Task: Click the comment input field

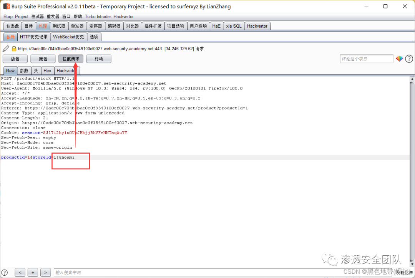Action: [x=367, y=59]
